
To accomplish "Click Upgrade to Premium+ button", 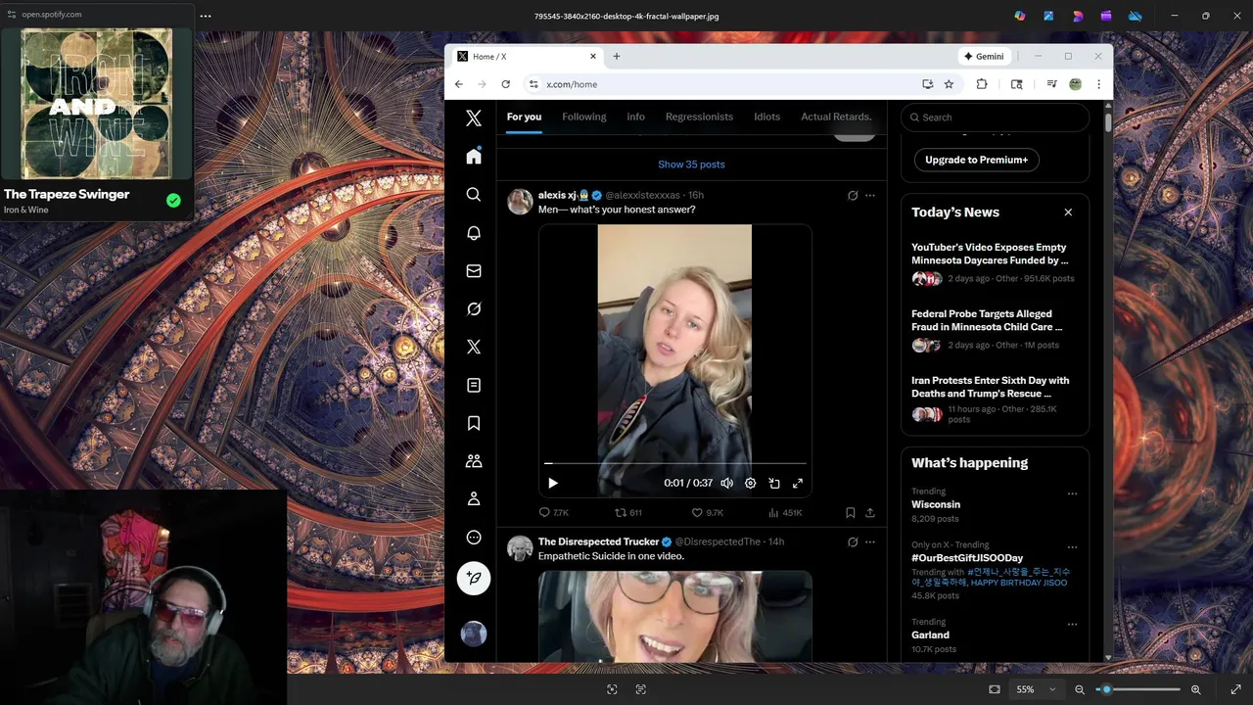I will click(977, 160).
